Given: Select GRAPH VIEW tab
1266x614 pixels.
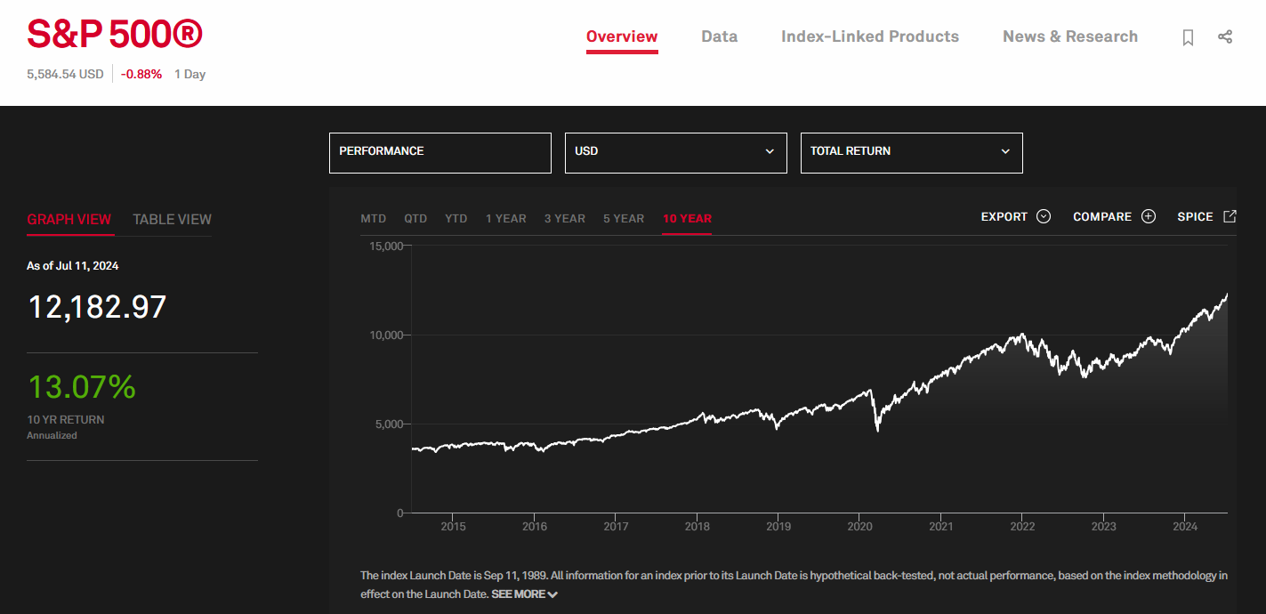Looking at the screenshot, I should tap(69, 219).
